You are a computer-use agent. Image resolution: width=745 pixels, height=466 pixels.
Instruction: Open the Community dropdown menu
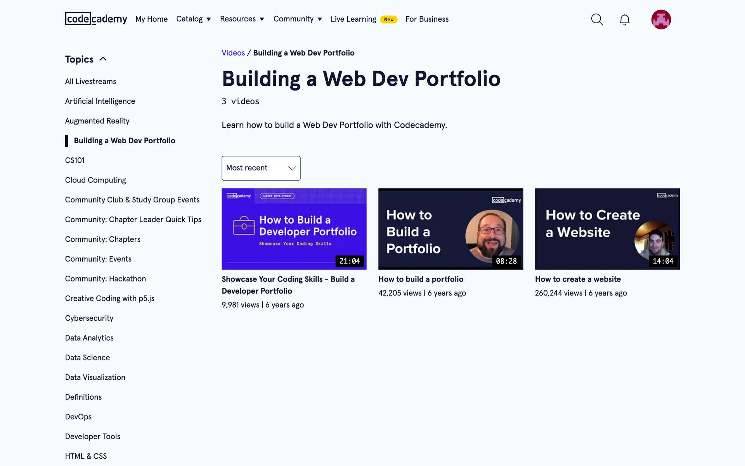[x=297, y=19]
